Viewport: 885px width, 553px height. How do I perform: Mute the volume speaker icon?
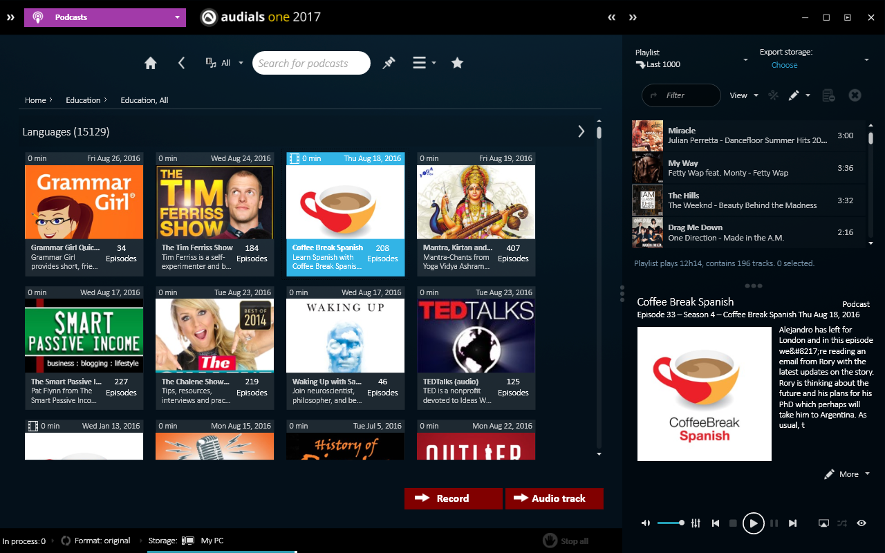click(x=645, y=523)
